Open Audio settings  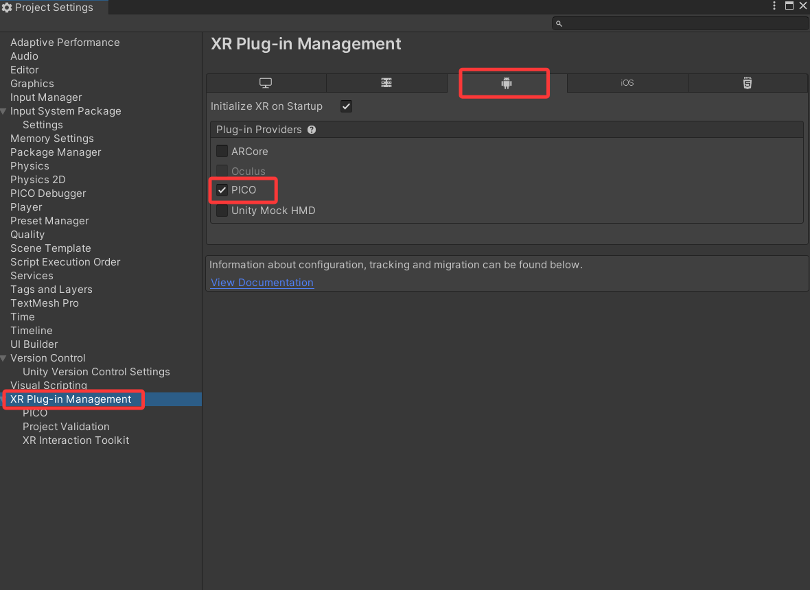[x=24, y=56]
